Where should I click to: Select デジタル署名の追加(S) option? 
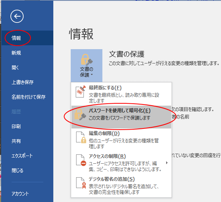tap(121, 185)
